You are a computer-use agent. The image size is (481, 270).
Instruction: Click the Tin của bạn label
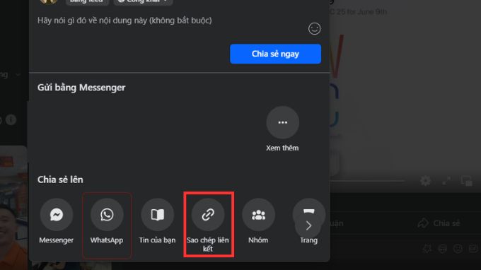(157, 240)
